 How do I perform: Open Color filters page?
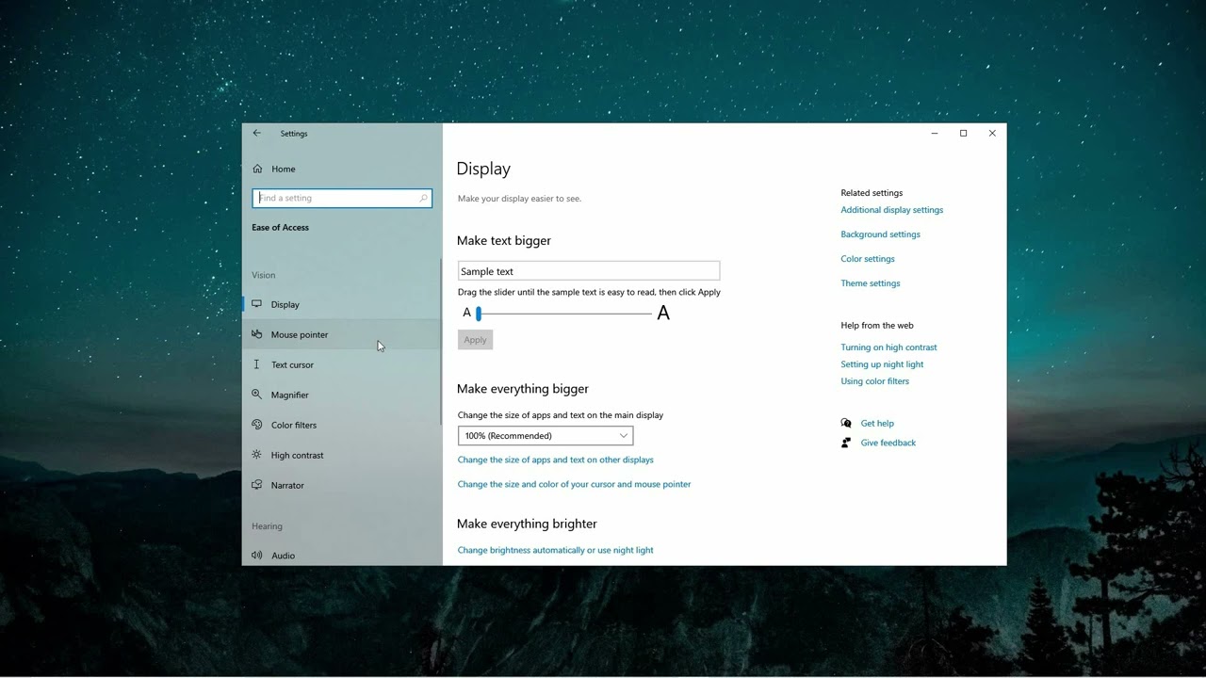(341, 425)
